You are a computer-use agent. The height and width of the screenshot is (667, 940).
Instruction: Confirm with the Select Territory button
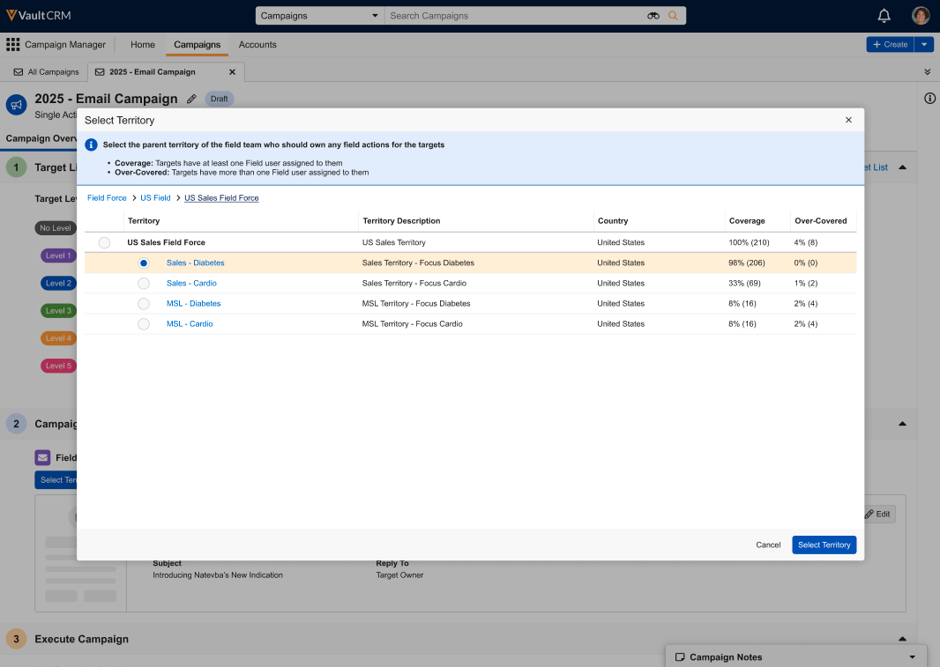pyautogui.click(x=824, y=545)
